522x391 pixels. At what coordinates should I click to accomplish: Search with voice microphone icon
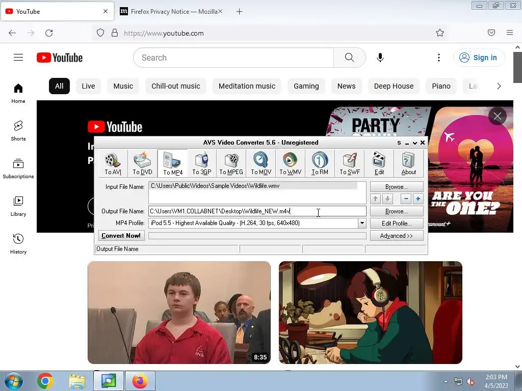[380, 58]
